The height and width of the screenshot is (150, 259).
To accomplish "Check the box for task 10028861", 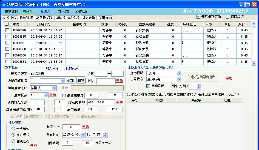I will (7, 43).
